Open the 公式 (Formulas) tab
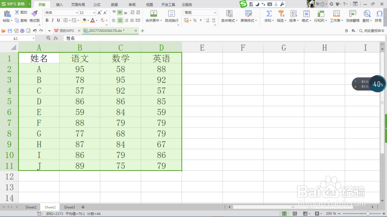The width and height of the screenshot is (387, 217). tap(97, 5)
